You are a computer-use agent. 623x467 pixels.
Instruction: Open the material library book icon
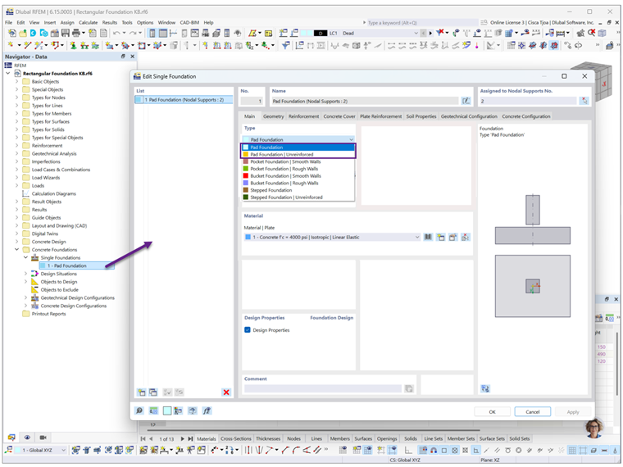click(x=428, y=237)
